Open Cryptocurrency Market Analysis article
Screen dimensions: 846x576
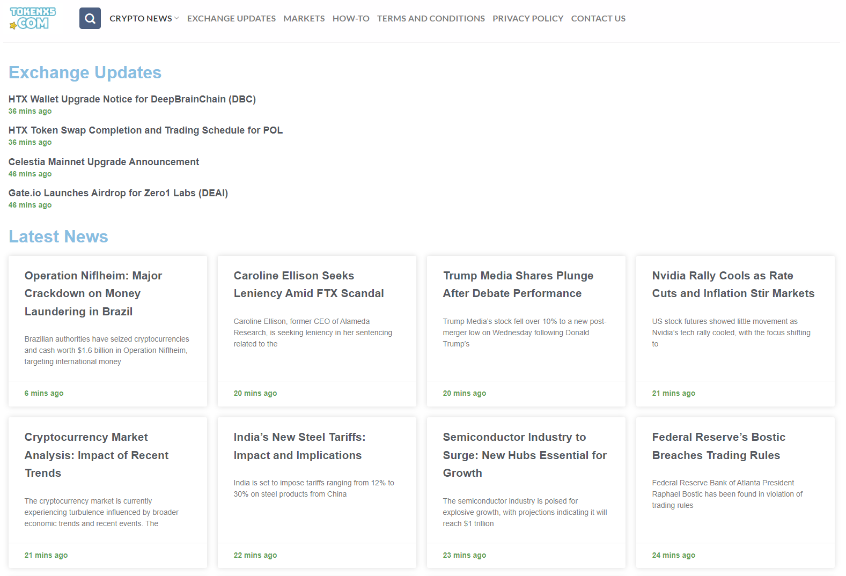[97, 455]
